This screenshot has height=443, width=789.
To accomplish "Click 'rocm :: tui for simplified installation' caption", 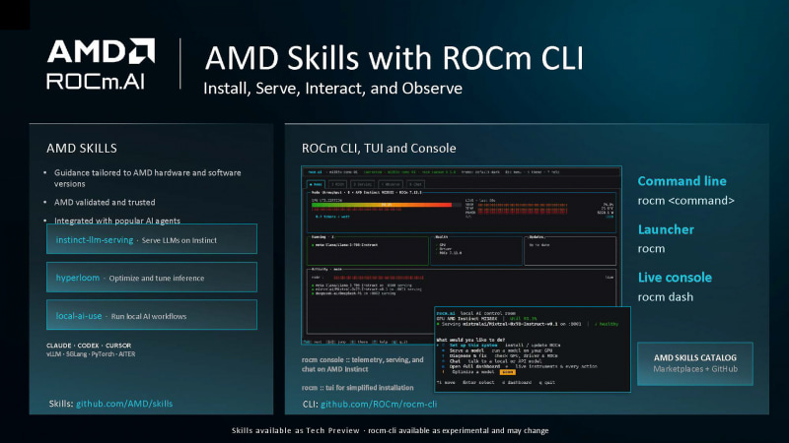I will (357, 387).
